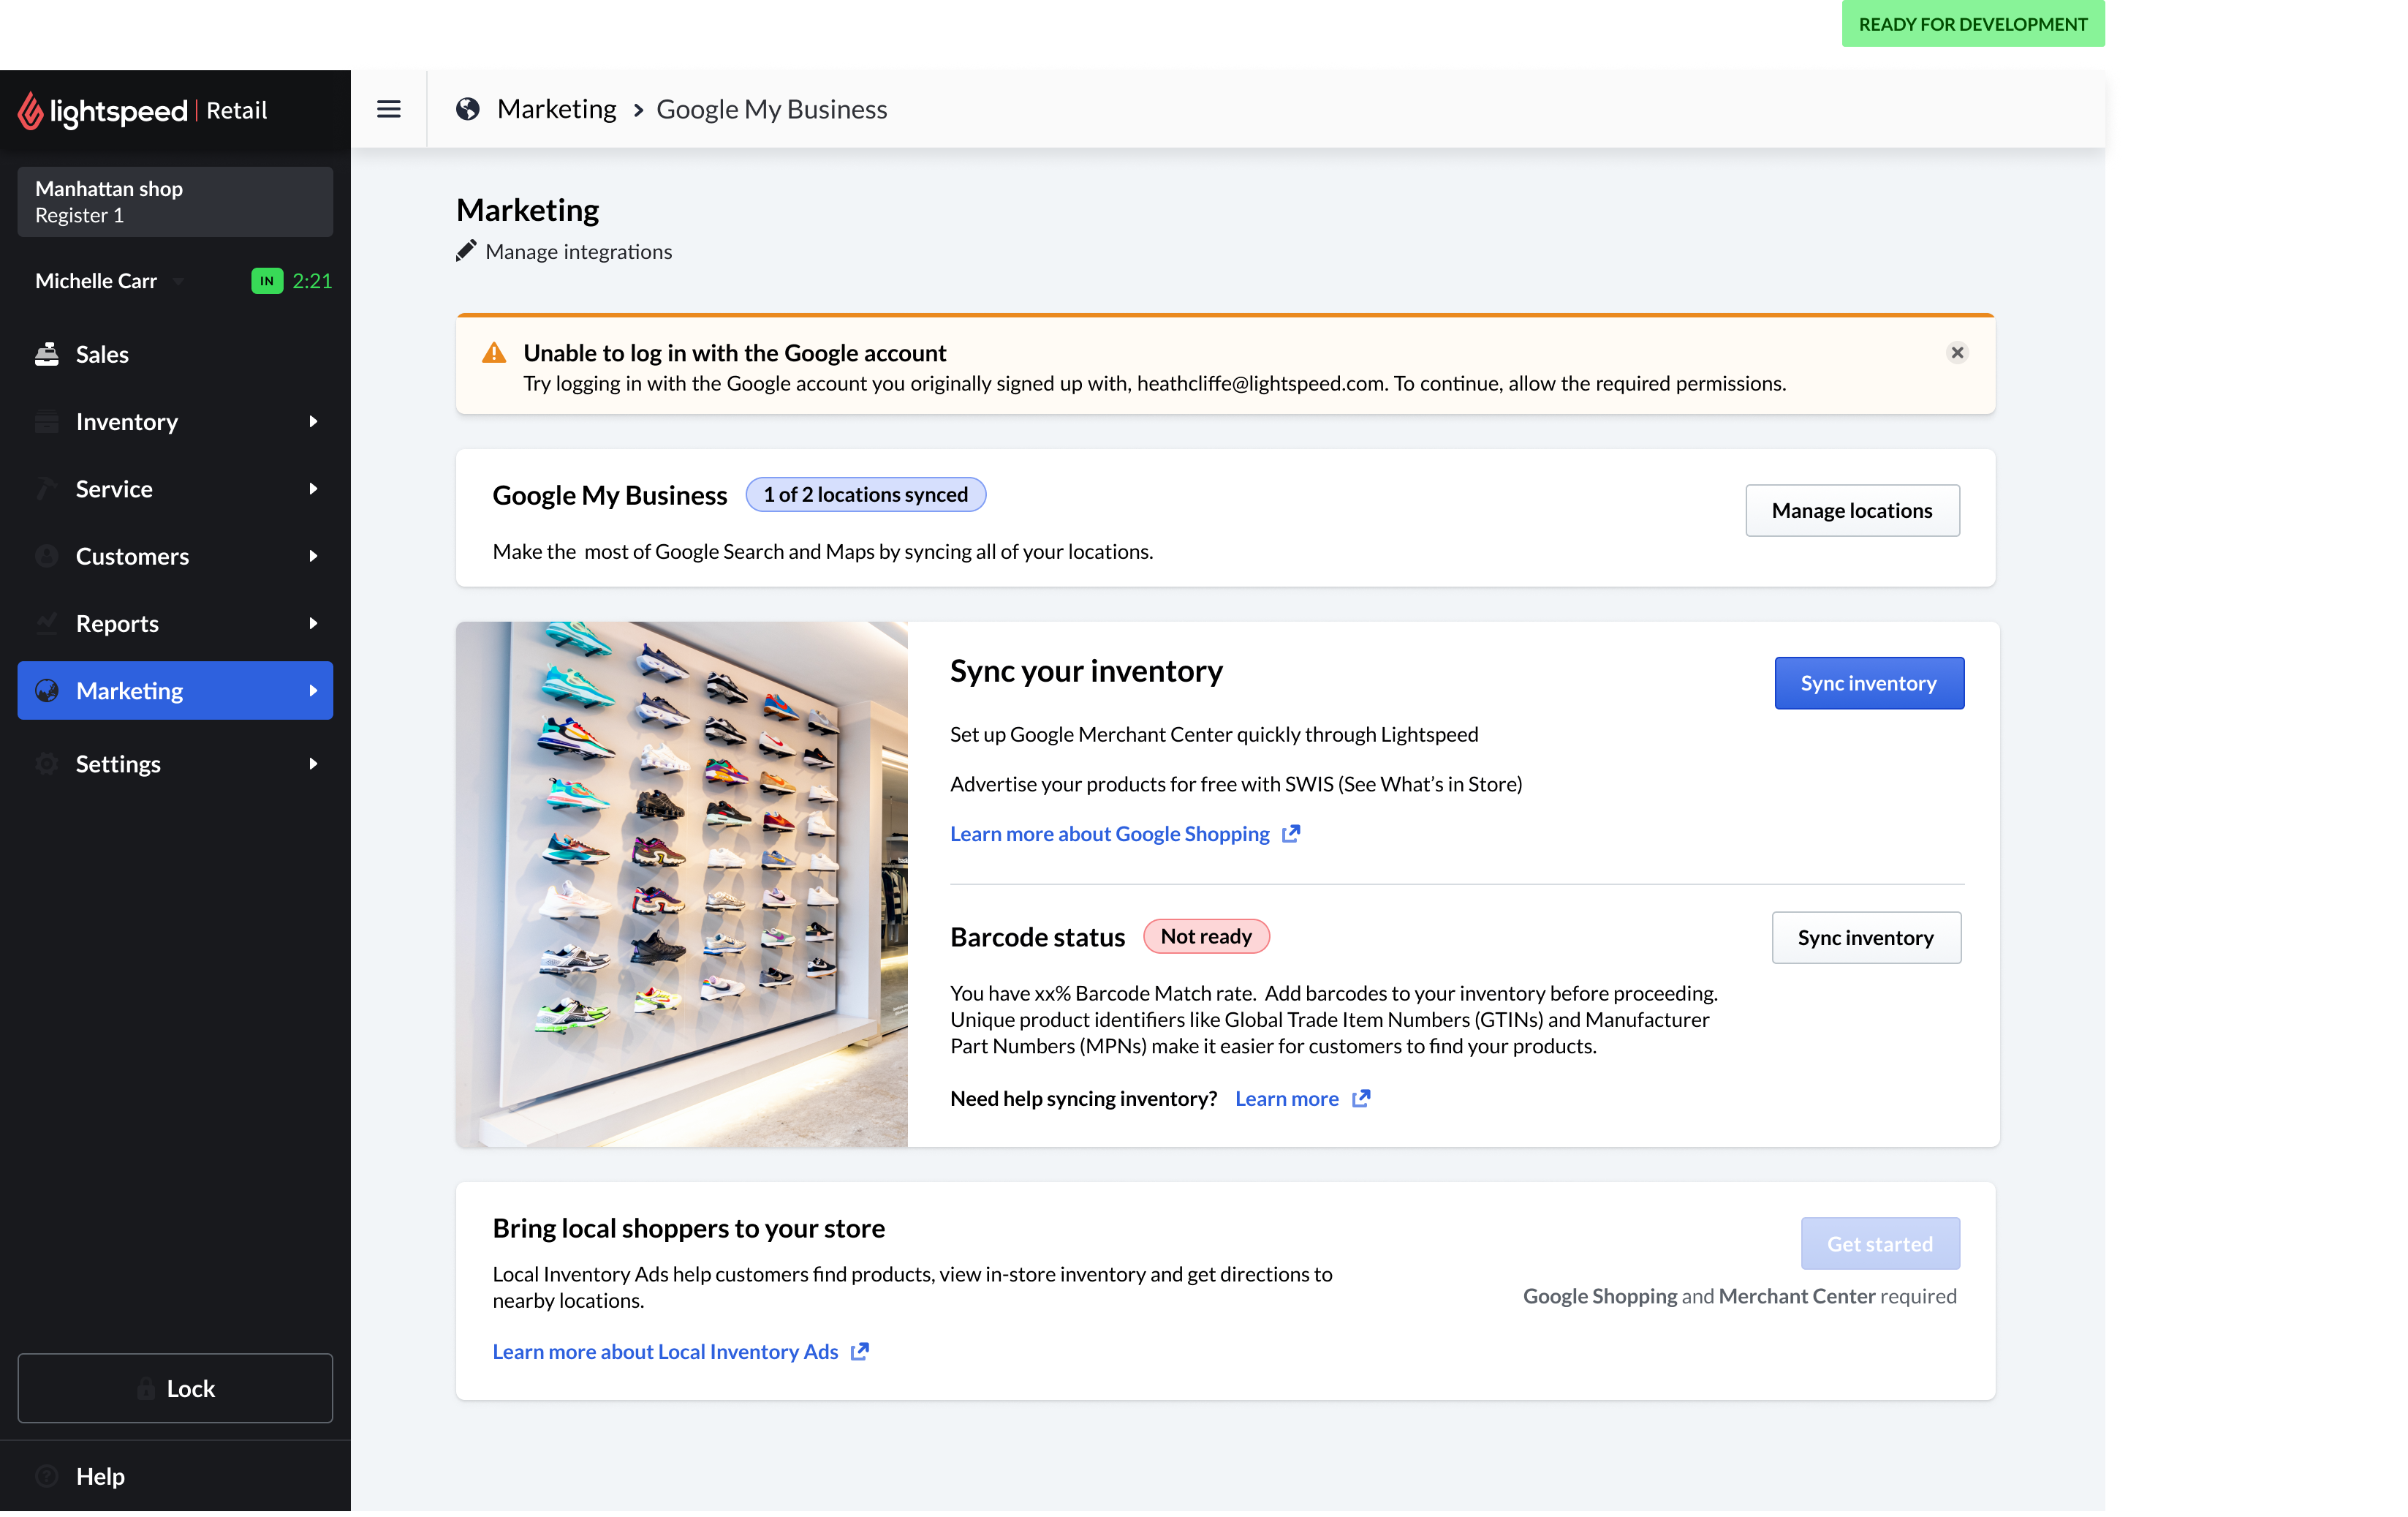2408x1517 pixels.
Task: Click Google My Business in breadcrumb
Action: (x=772, y=109)
